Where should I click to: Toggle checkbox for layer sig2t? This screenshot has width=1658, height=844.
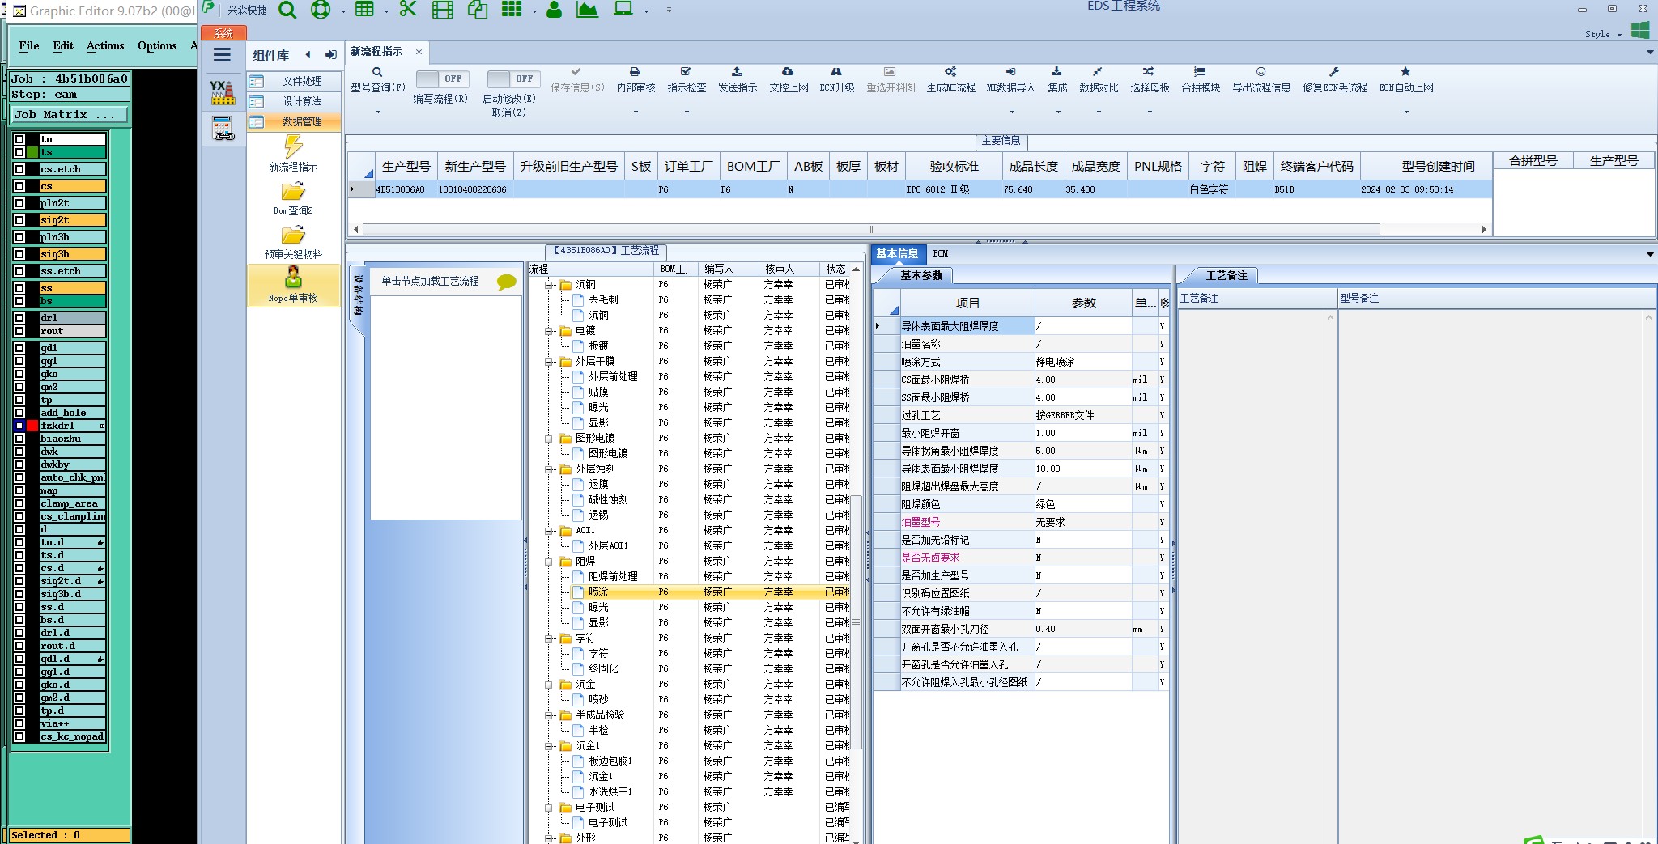coord(19,220)
